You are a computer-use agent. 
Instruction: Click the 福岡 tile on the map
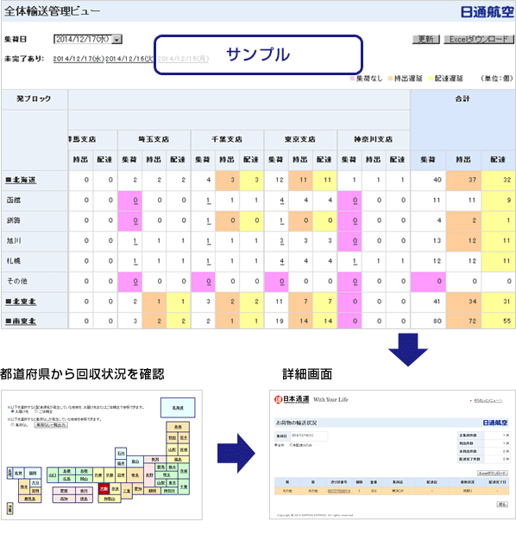[33, 473]
